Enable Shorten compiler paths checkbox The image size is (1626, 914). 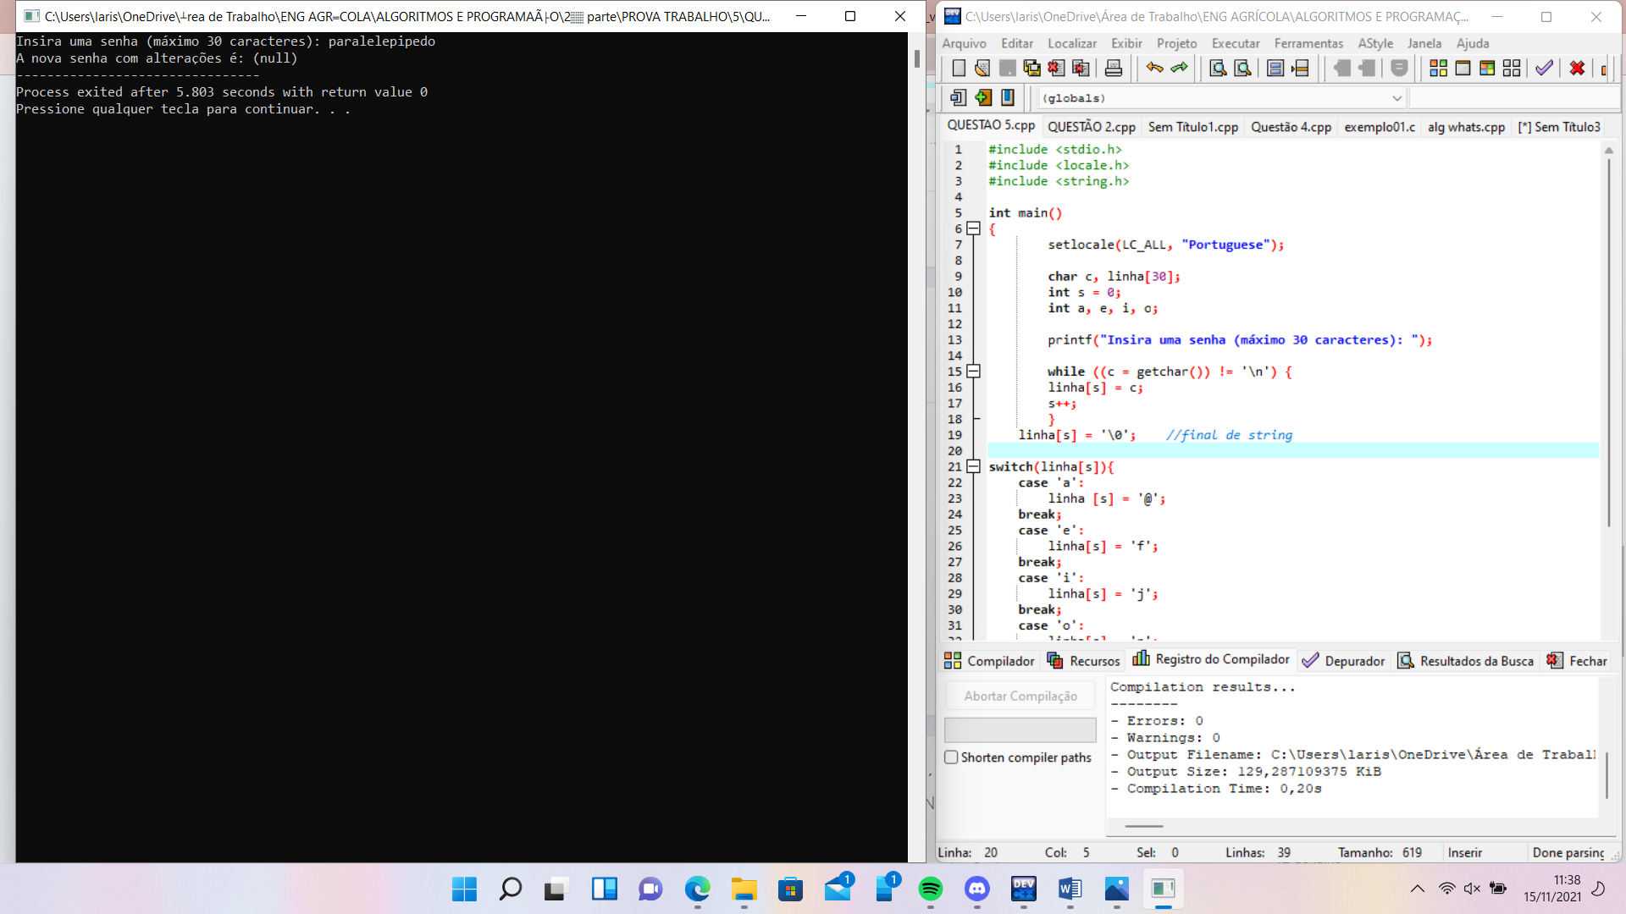point(951,757)
